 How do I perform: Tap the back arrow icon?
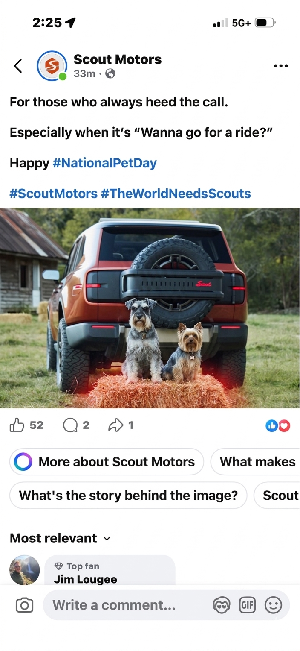(18, 66)
